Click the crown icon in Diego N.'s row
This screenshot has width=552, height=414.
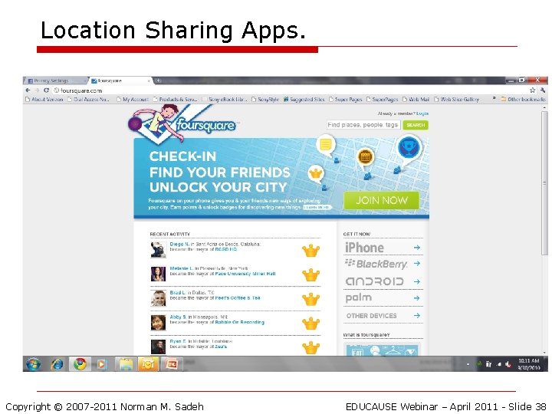click(x=310, y=251)
